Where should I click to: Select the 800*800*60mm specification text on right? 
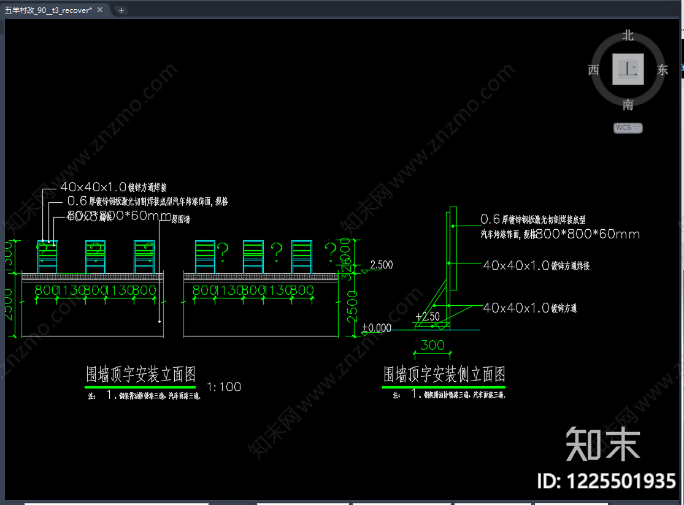tap(588, 234)
